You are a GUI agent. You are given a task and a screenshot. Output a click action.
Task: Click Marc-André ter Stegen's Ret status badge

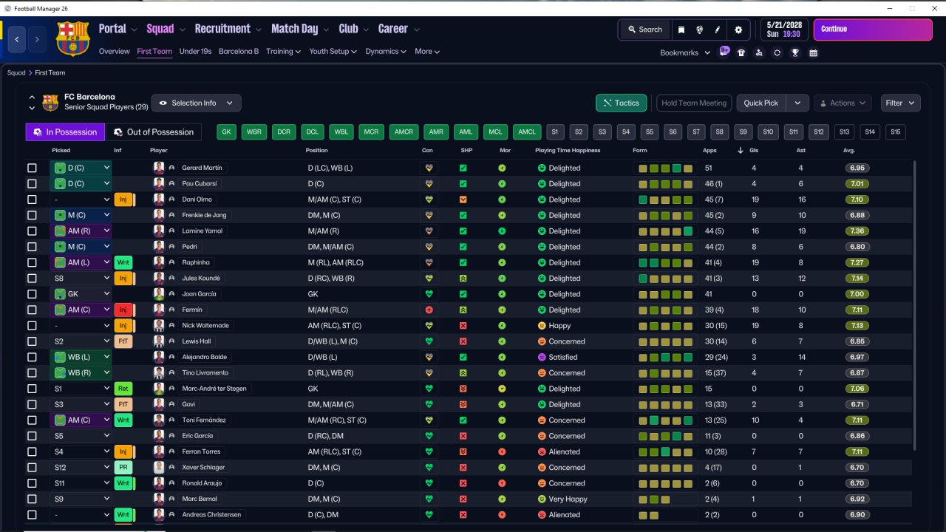point(123,389)
